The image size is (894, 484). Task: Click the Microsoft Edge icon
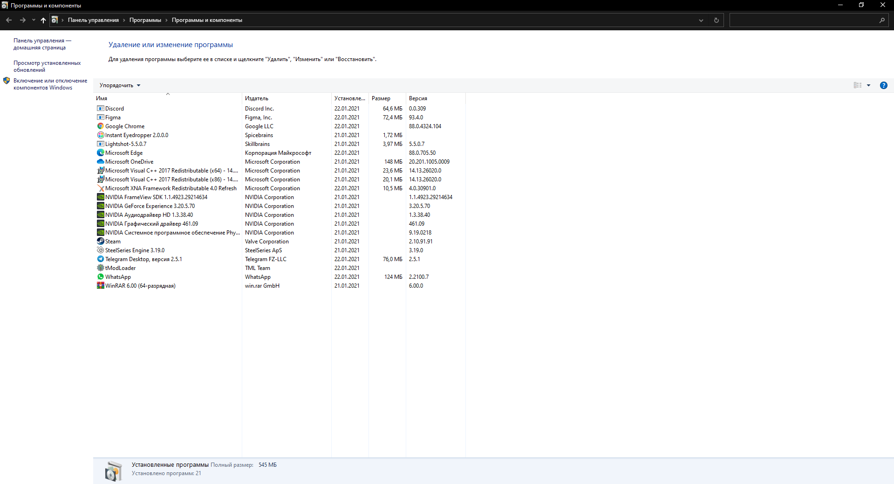coord(100,153)
